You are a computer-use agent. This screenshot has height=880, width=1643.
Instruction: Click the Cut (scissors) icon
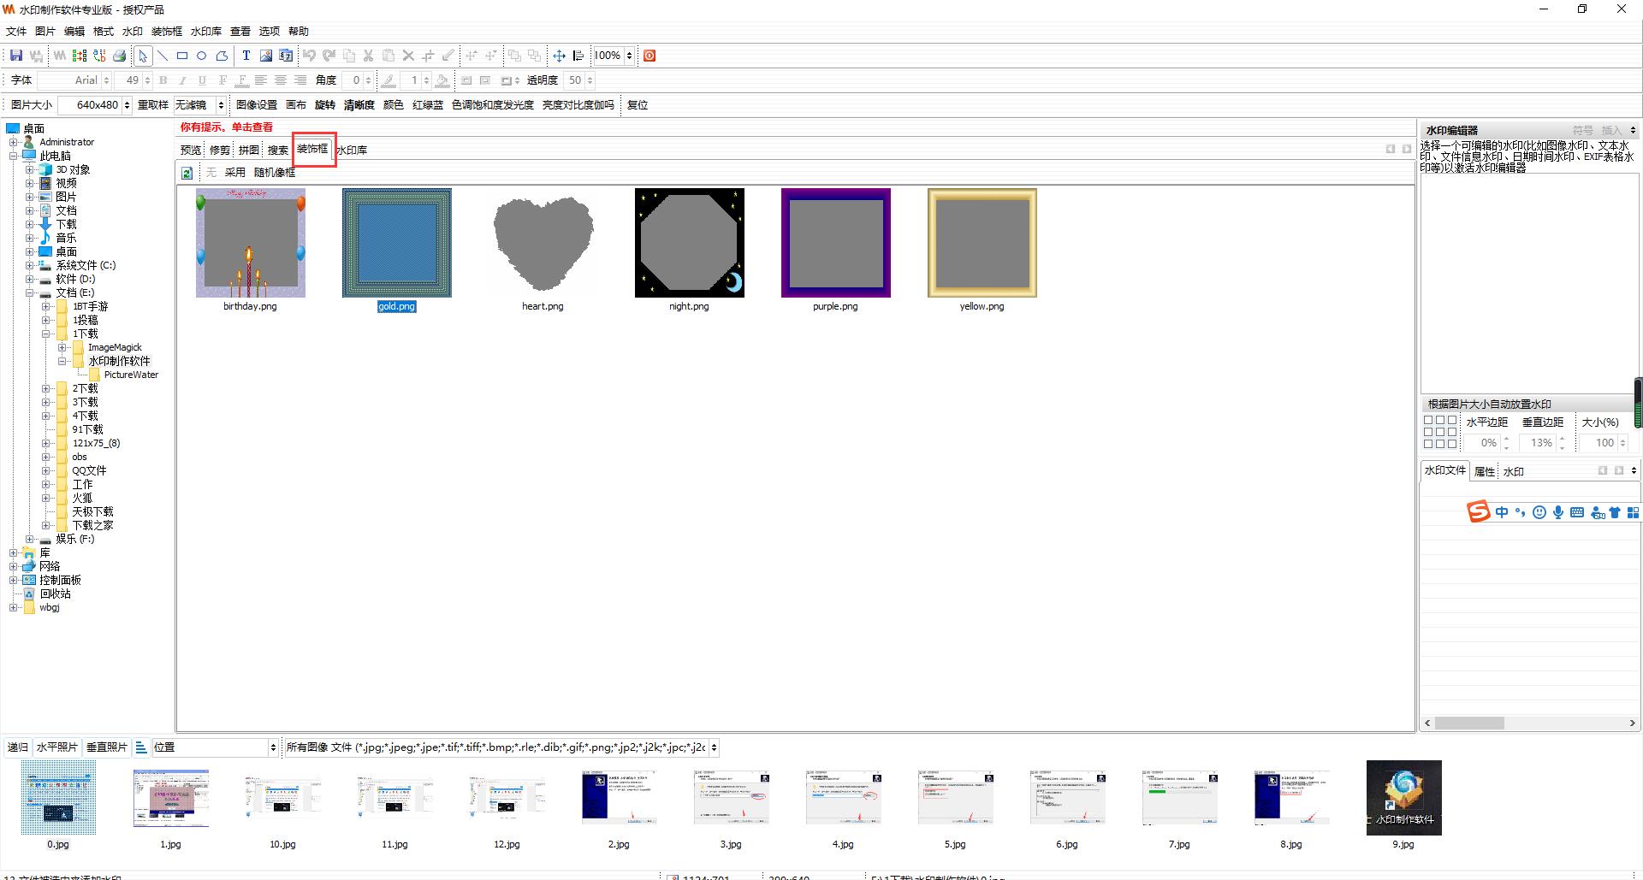click(368, 56)
